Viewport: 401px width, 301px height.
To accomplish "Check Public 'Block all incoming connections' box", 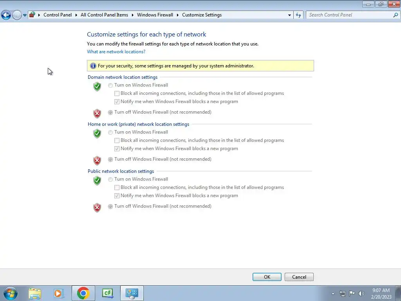I will coord(117,188).
